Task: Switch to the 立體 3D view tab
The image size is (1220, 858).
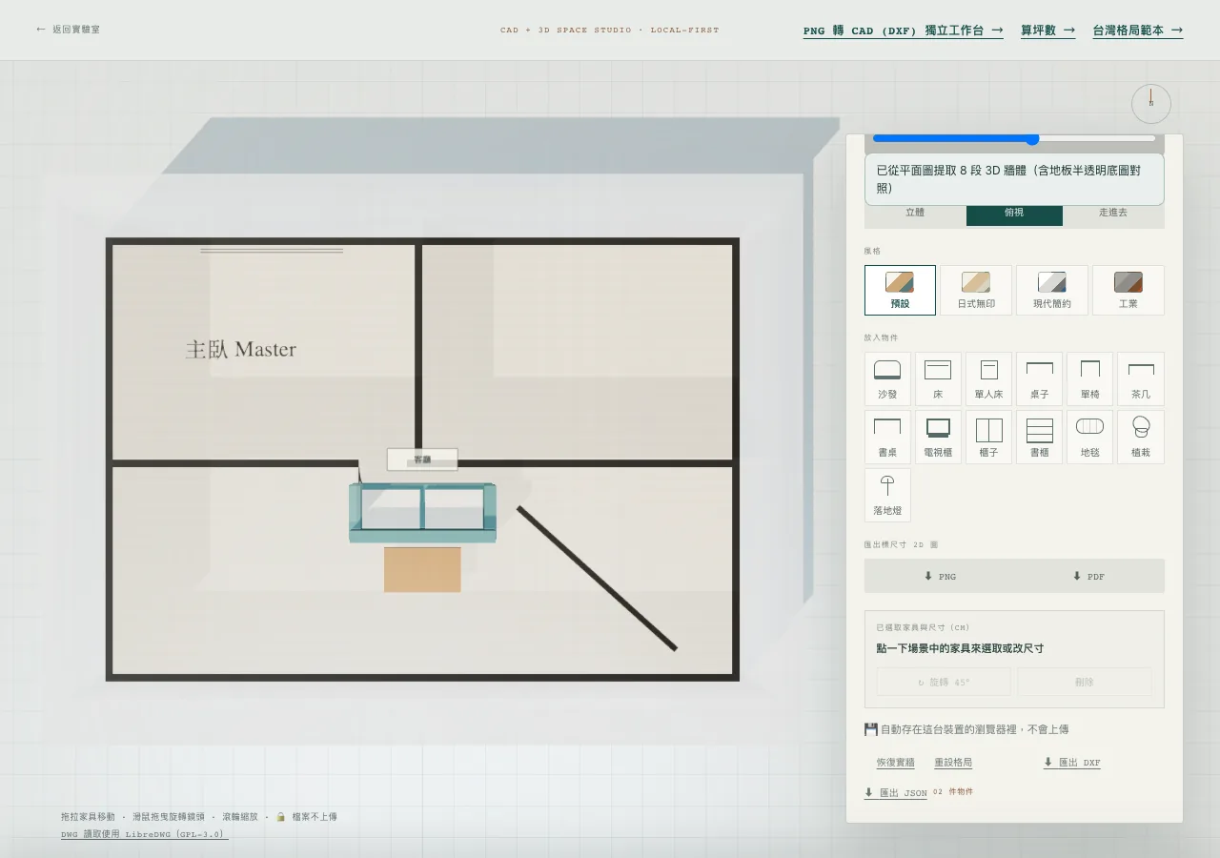Action: tap(915, 215)
